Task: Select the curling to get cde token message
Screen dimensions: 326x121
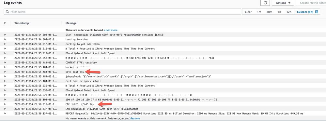Action: pos(83,44)
